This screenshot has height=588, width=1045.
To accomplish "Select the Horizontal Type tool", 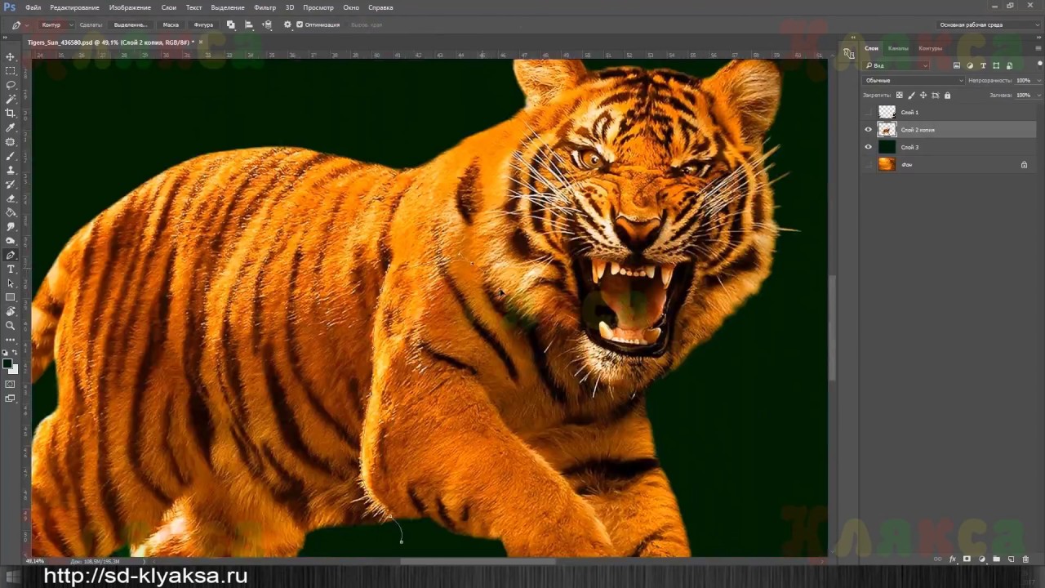I will [11, 269].
